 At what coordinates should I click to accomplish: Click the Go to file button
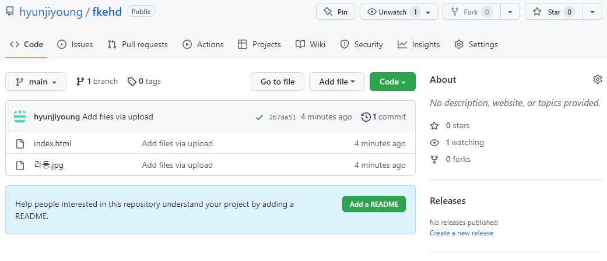(277, 82)
